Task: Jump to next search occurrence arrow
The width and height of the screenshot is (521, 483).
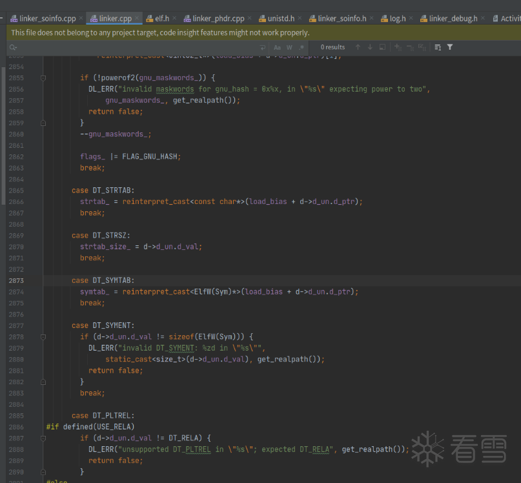Action: pos(370,47)
